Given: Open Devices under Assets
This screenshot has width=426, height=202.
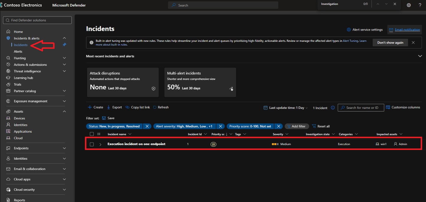Looking at the screenshot, I should (19, 118).
